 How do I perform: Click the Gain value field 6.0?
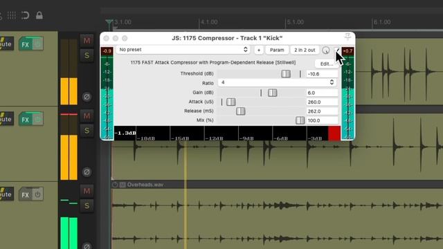322,93
